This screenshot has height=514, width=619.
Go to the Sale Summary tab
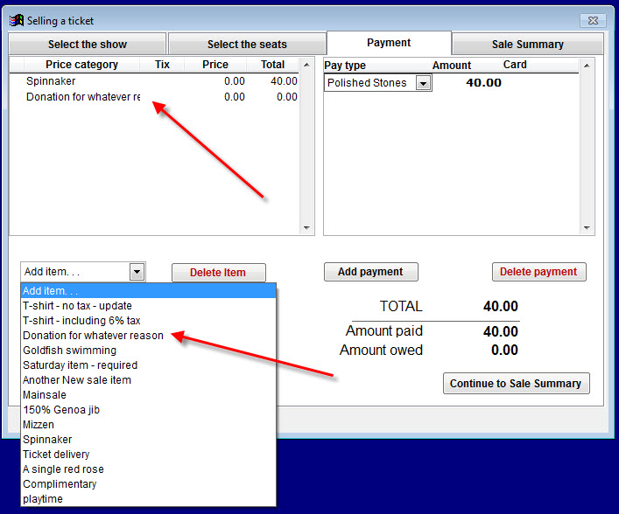pos(527,45)
